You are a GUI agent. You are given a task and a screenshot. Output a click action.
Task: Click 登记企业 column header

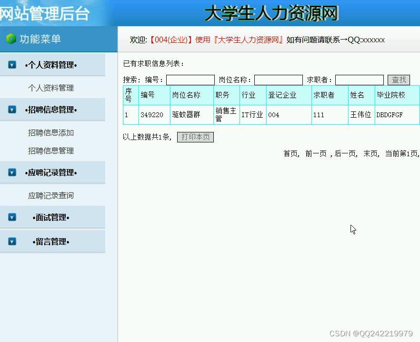tap(289, 95)
